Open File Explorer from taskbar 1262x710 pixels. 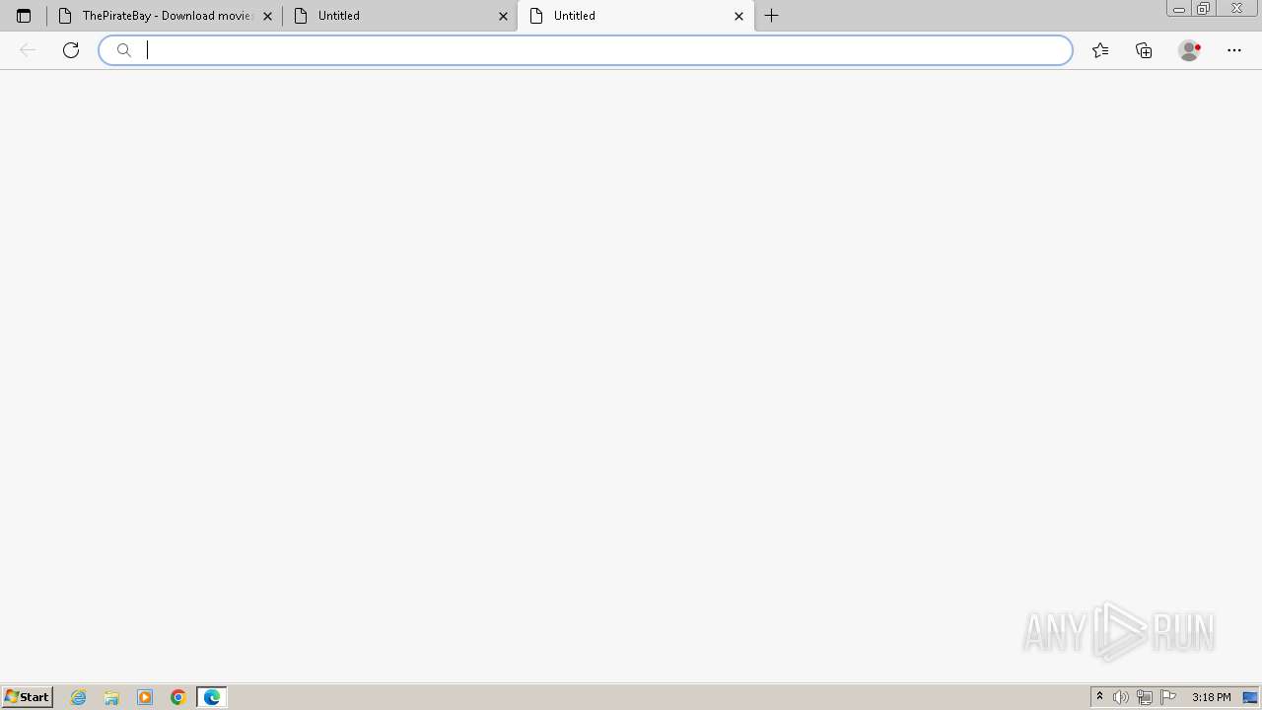click(111, 697)
